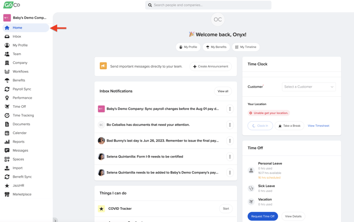Open the JazzHR integration
The width and height of the screenshot is (354, 222).
pyautogui.click(x=18, y=186)
